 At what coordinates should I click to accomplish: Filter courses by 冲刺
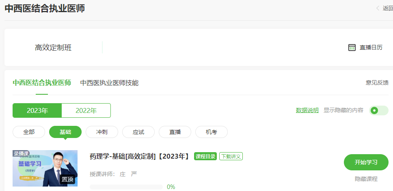102,132
